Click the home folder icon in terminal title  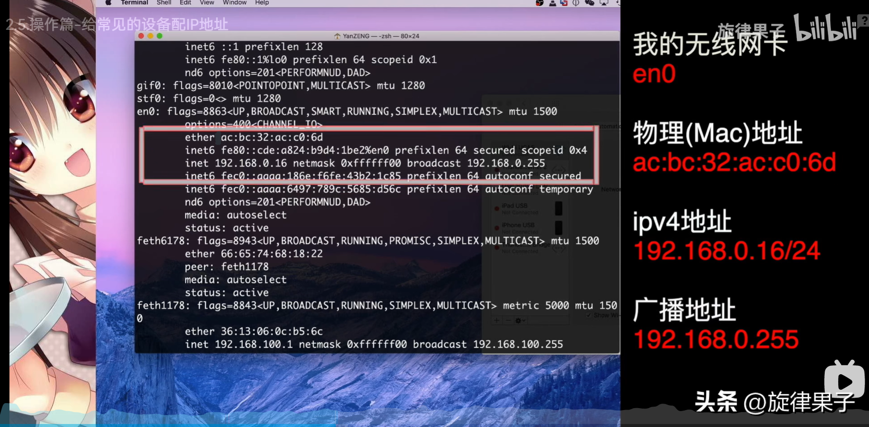pyautogui.click(x=337, y=36)
